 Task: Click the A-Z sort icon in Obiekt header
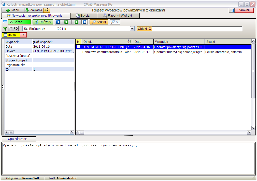tap(129, 42)
